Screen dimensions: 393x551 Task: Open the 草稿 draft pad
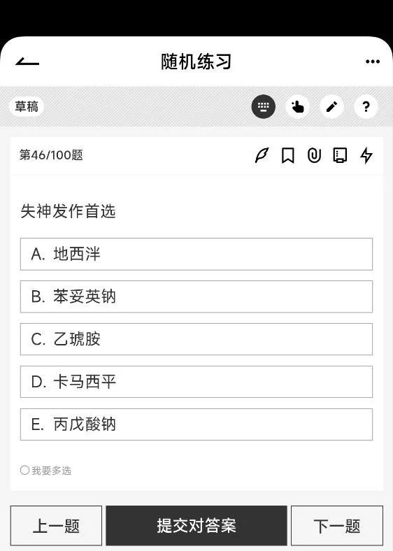(27, 106)
